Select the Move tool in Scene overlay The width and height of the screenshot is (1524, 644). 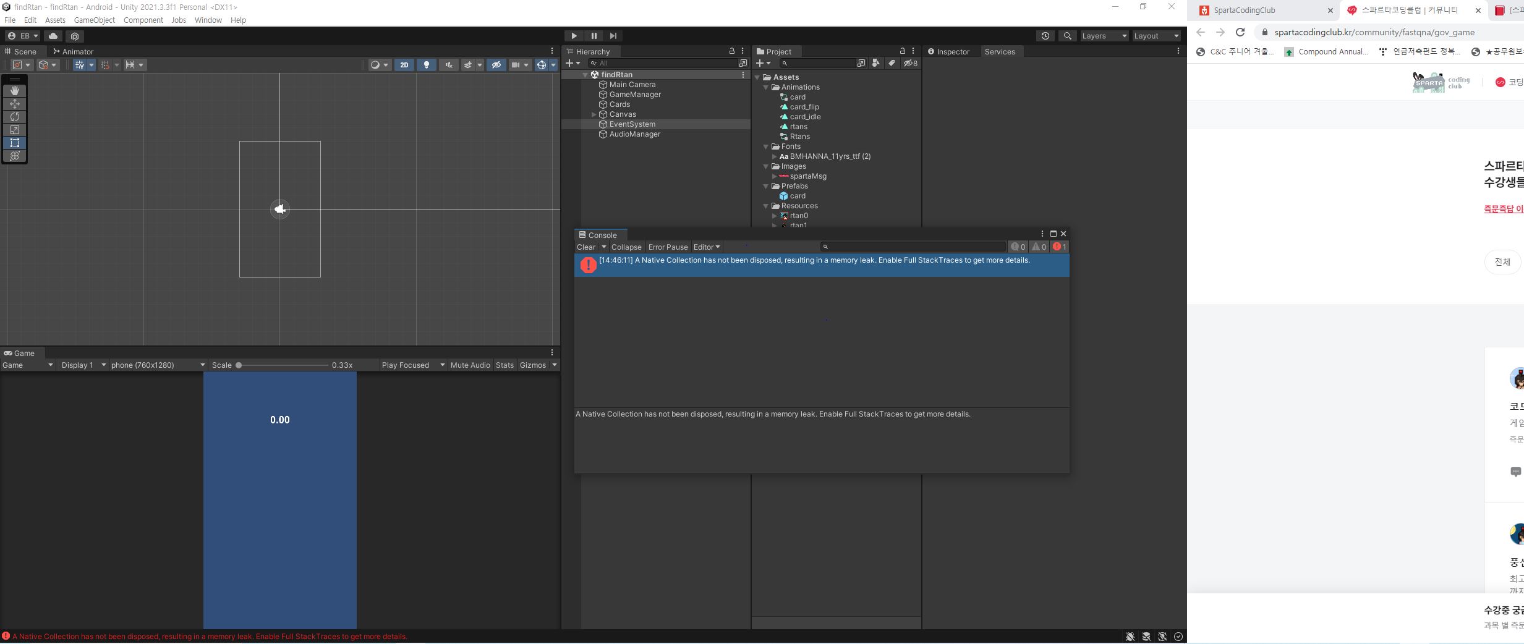coord(15,103)
